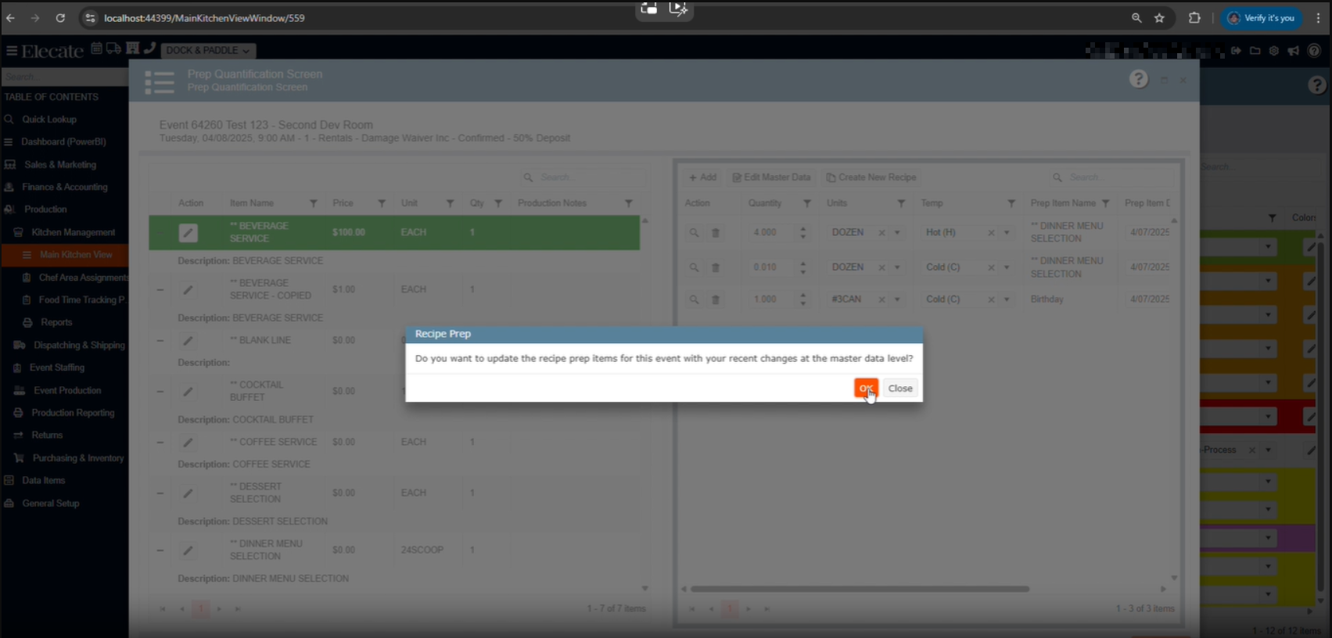This screenshot has height=638, width=1332.
Task: Open Main Kitchen View in sidebar
Action: click(x=76, y=255)
